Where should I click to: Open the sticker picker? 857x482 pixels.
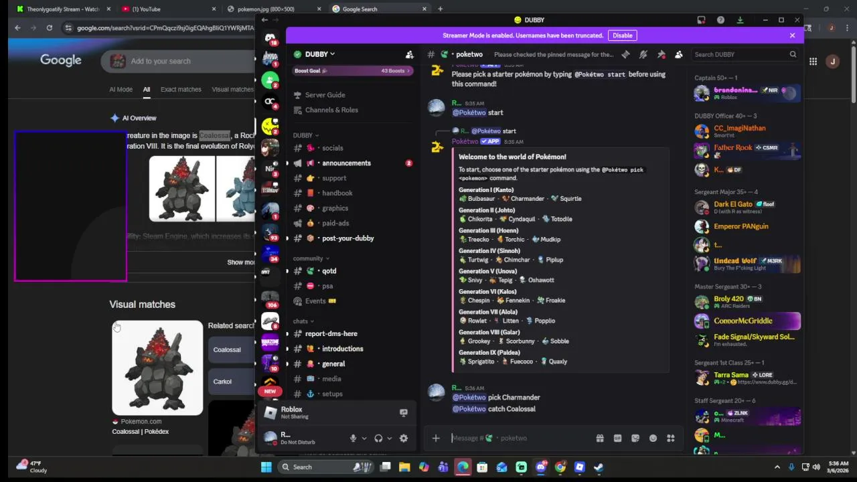[x=635, y=438]
